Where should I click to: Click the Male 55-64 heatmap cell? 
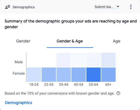[94, 60]
